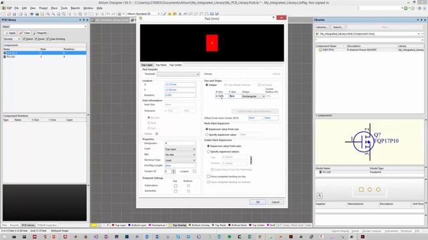Open the Project menu

point(43,8)
